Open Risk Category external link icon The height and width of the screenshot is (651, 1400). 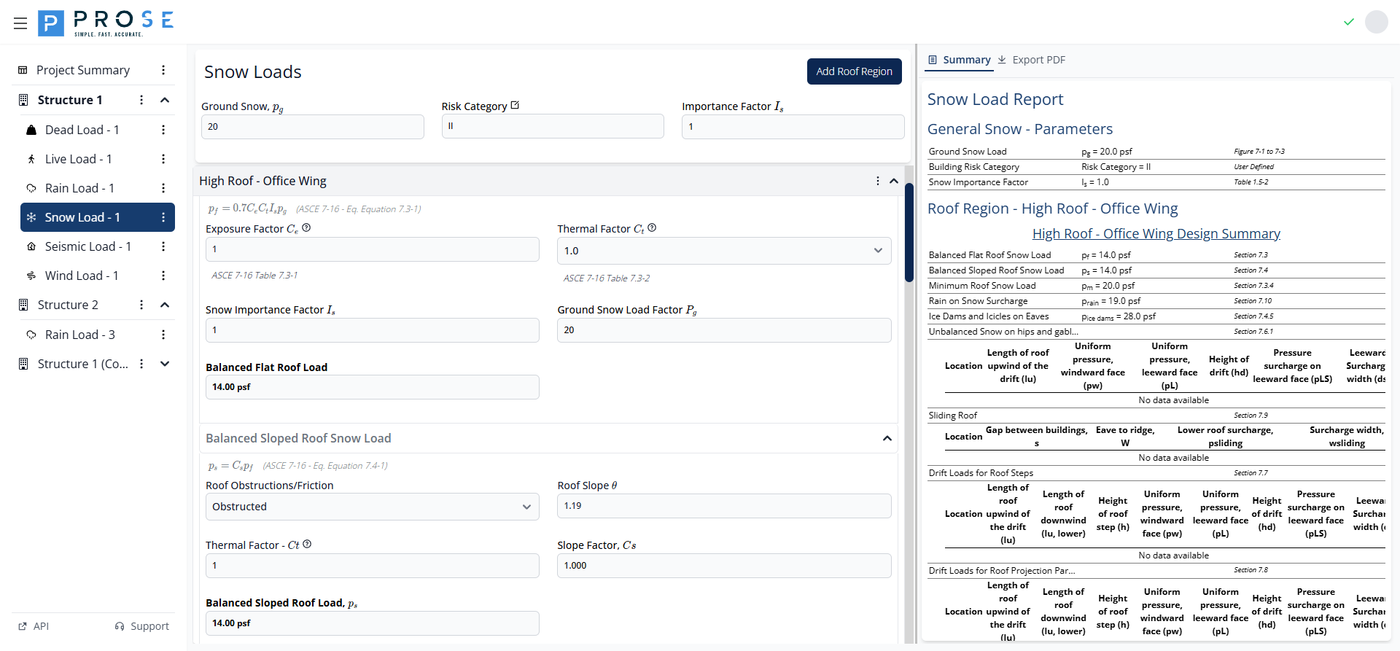tap(515, 106)
